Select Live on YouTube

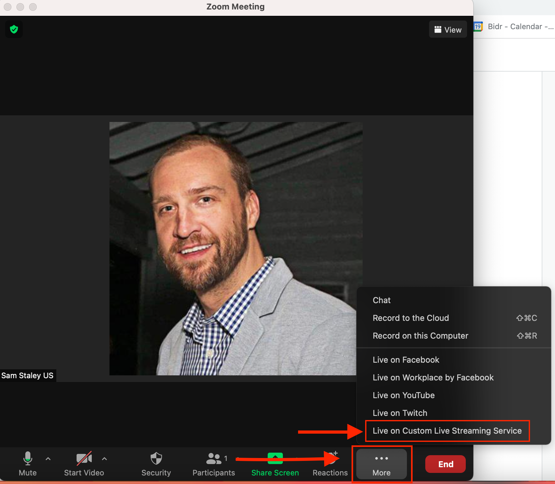click(x=454, y=395)
